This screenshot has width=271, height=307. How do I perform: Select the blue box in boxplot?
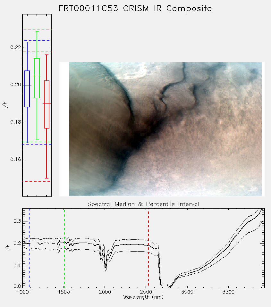pyautogui.click(x=27, y=89)
